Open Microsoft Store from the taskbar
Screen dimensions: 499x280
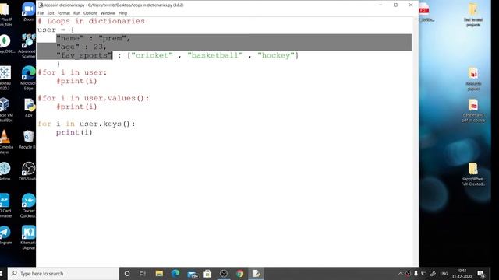coord(207,273)
